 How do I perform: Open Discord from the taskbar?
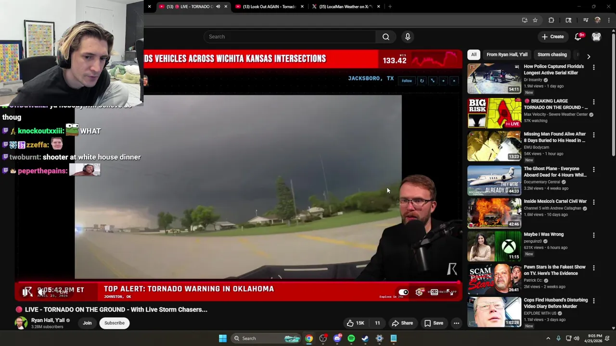pyautogui.click(x=337, y=338)
